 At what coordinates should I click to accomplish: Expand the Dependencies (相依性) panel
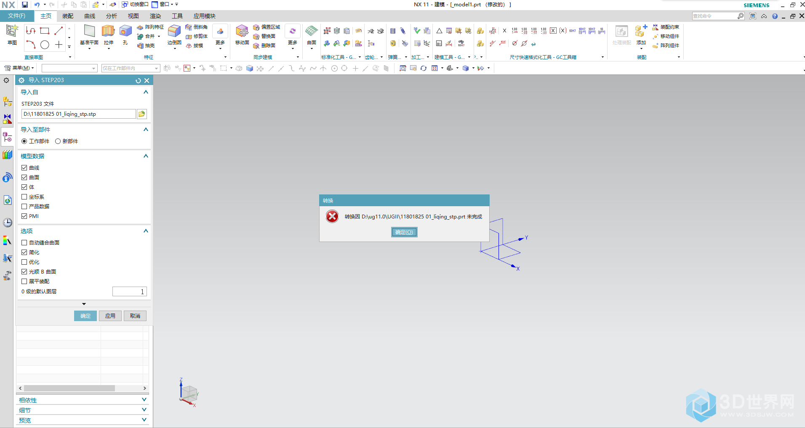[144, 400]
